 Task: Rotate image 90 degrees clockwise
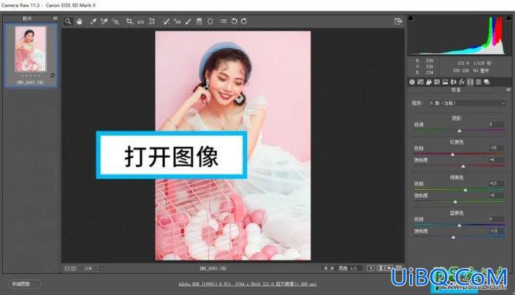tap(244, 21)
